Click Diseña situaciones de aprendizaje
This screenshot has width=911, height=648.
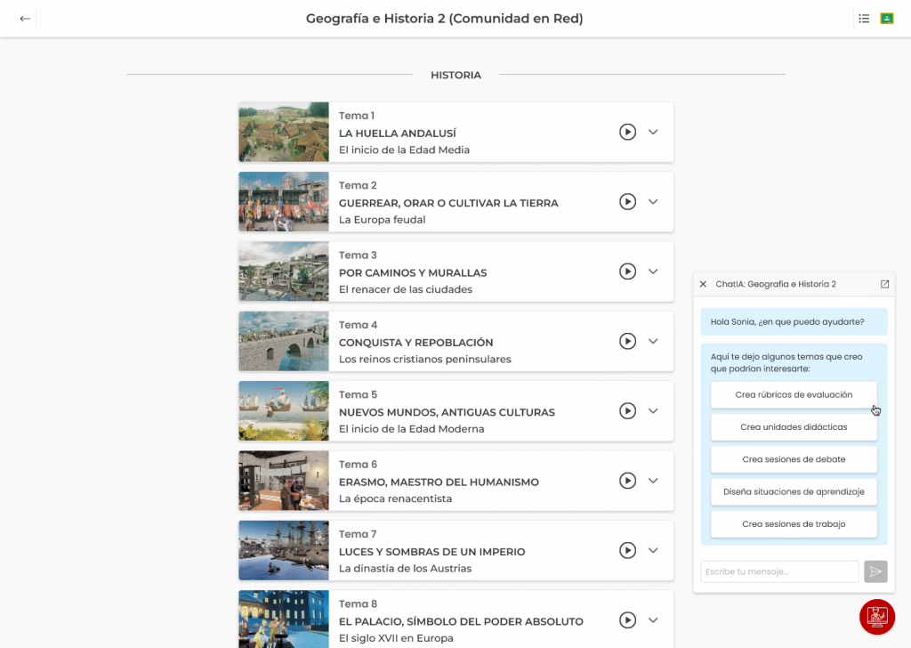(x=794, y=491)
